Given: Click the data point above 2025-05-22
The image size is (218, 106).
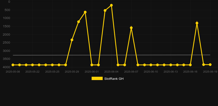Looking at the screenshot, I should 32,65.
